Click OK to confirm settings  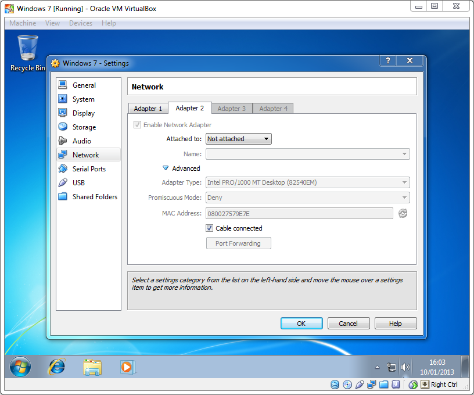301,324
